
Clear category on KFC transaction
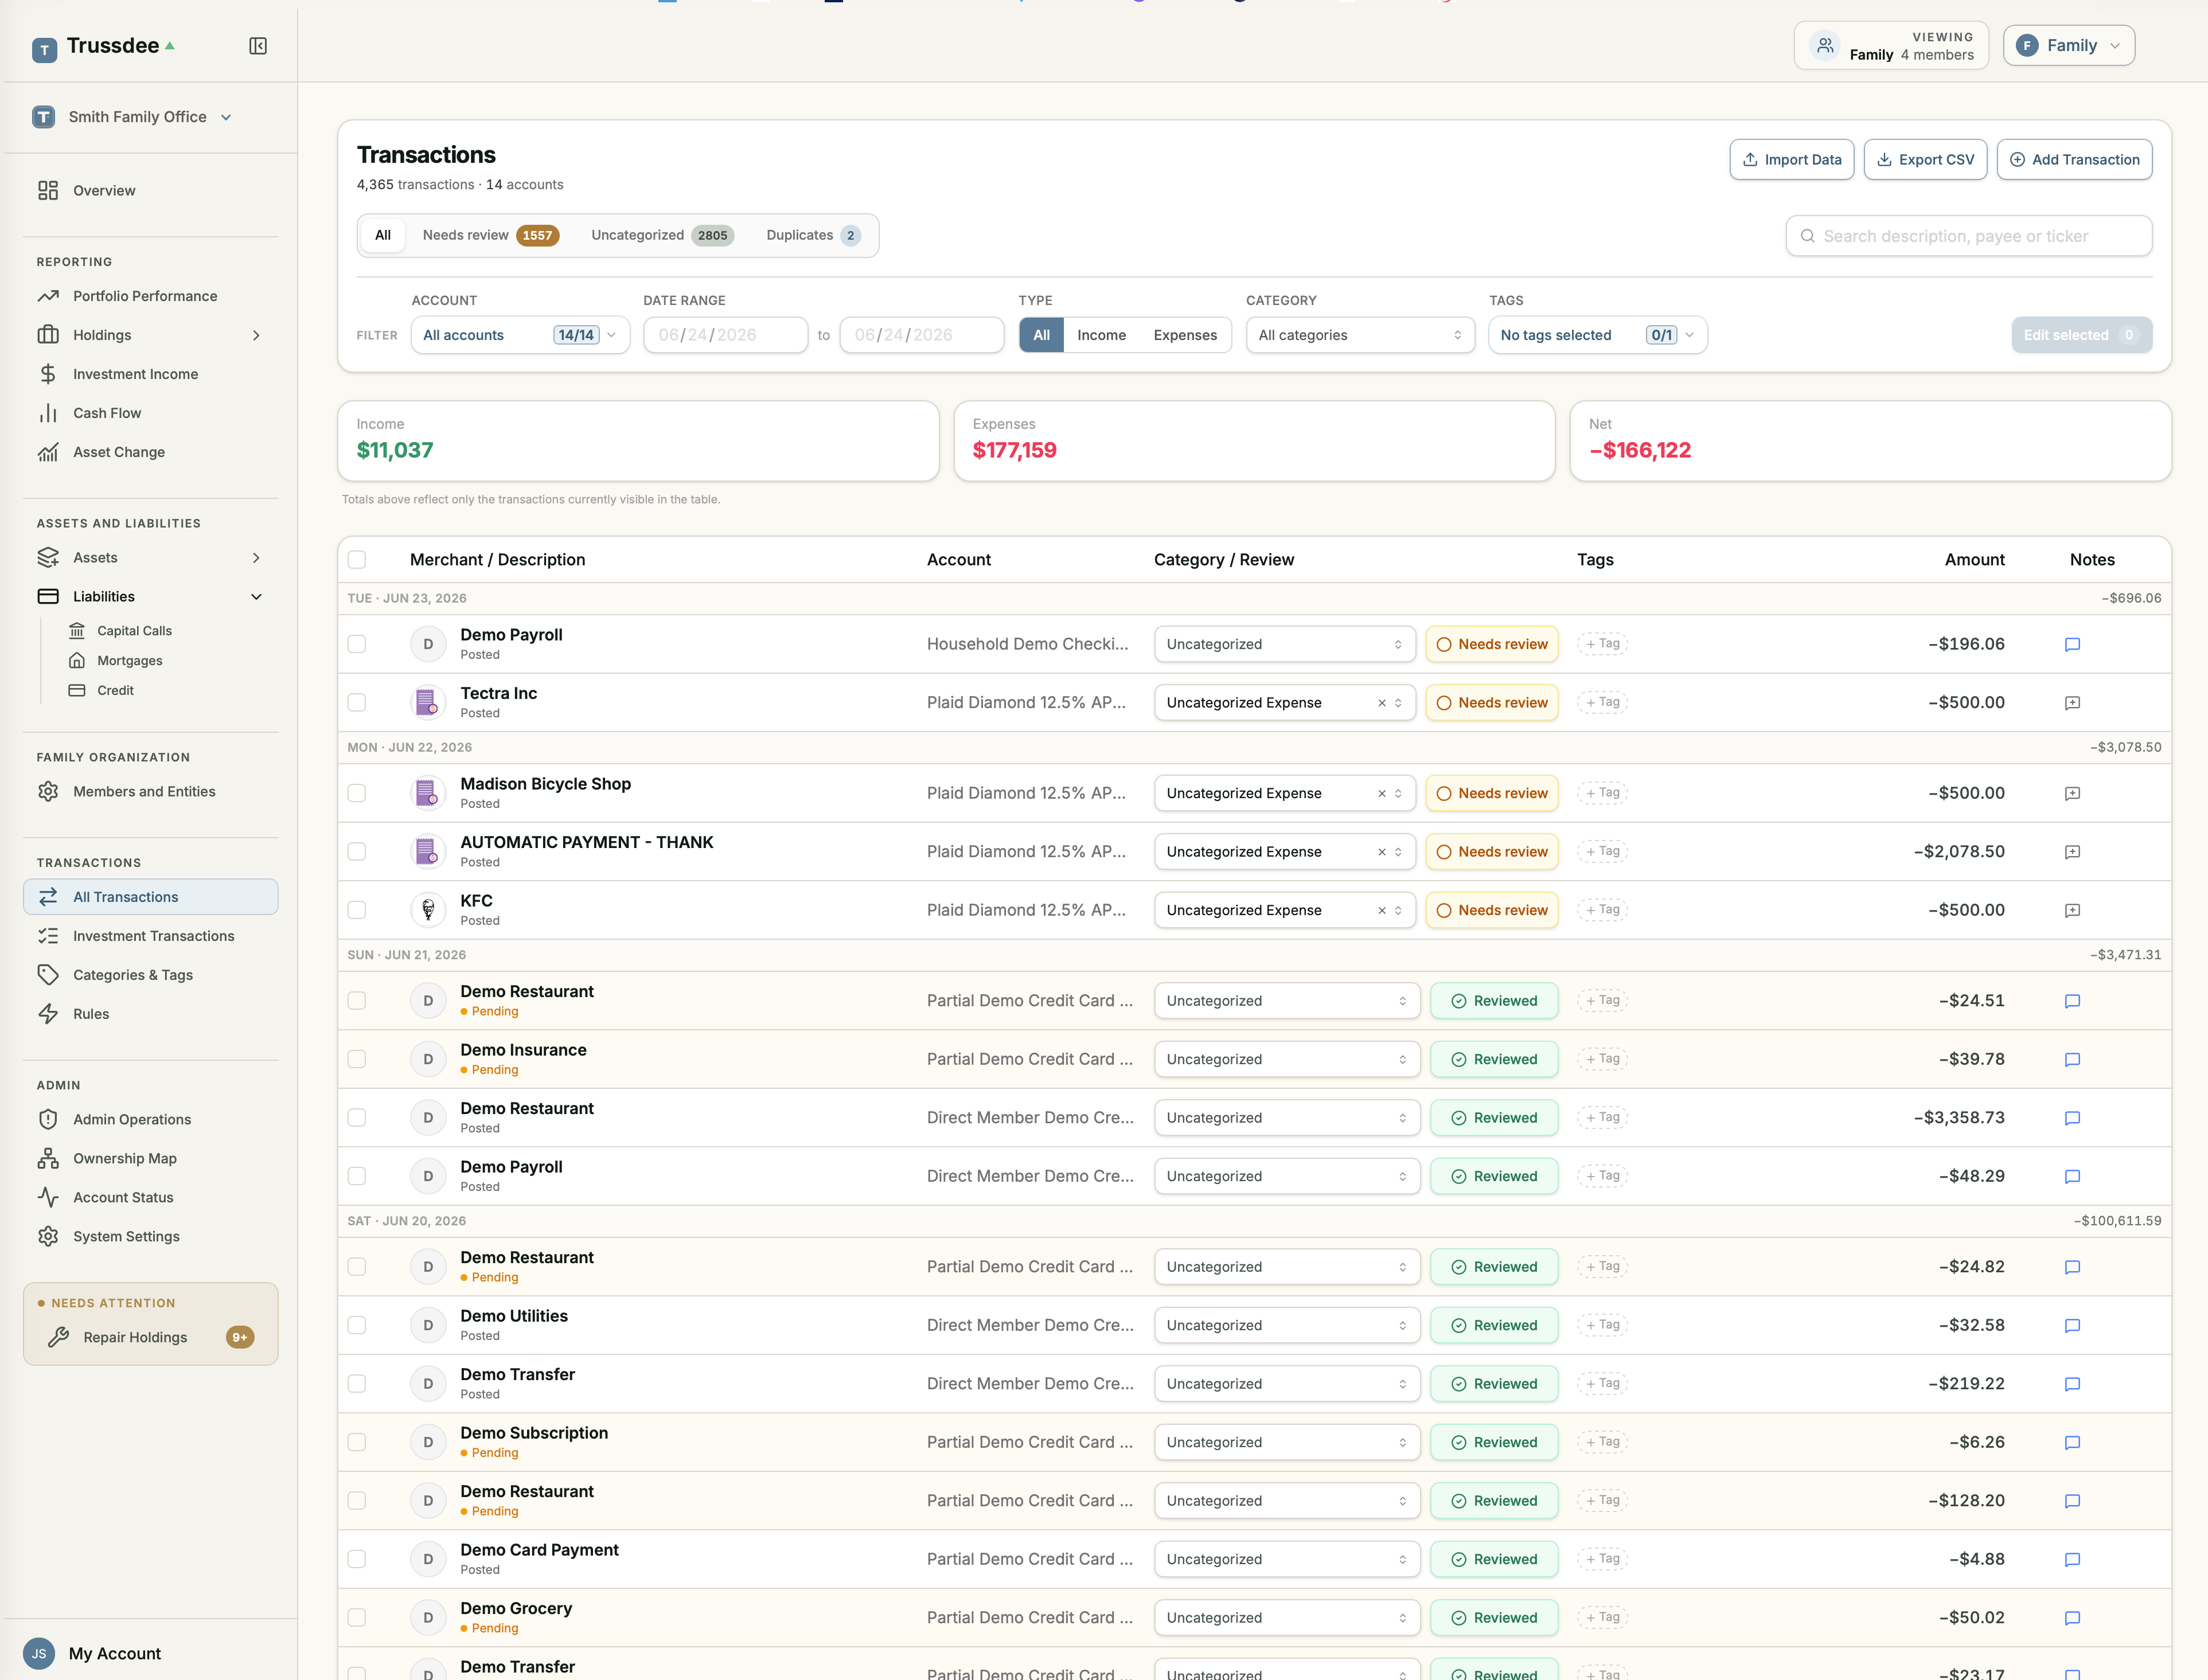click(x=1382, y=911)
